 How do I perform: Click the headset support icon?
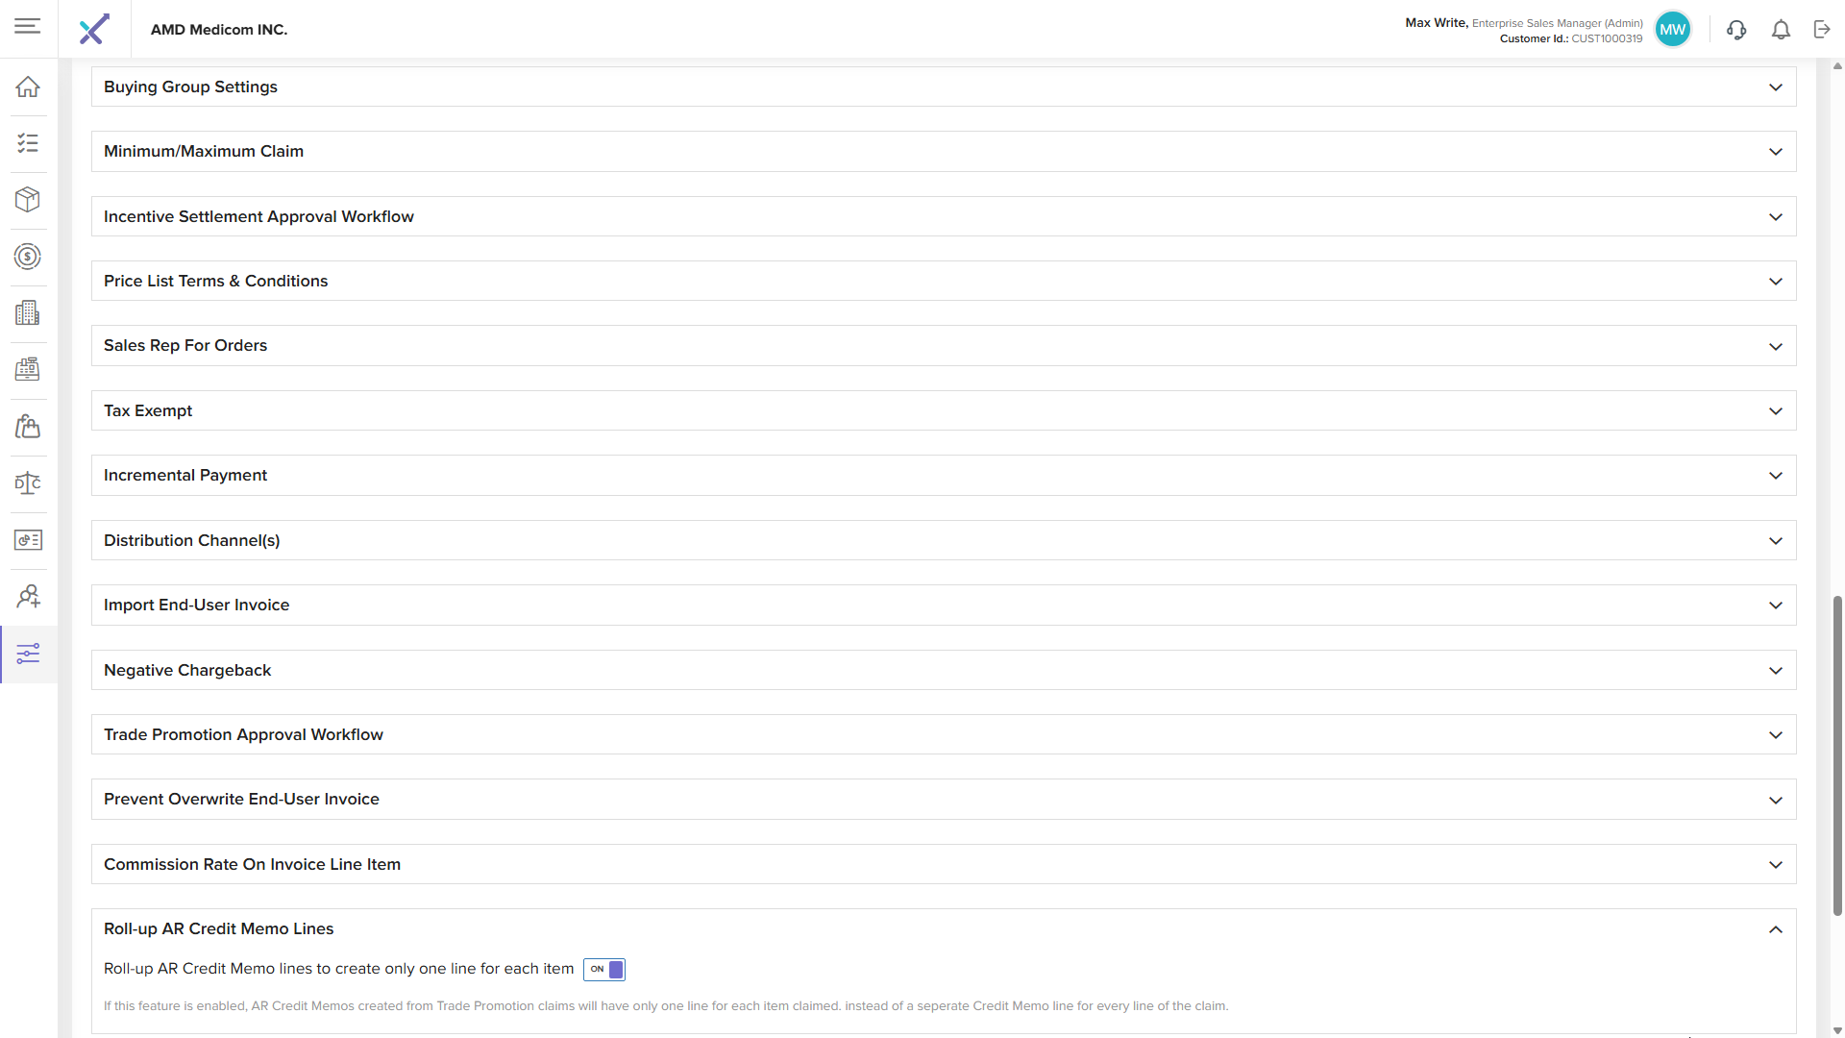click(1735, 30)
